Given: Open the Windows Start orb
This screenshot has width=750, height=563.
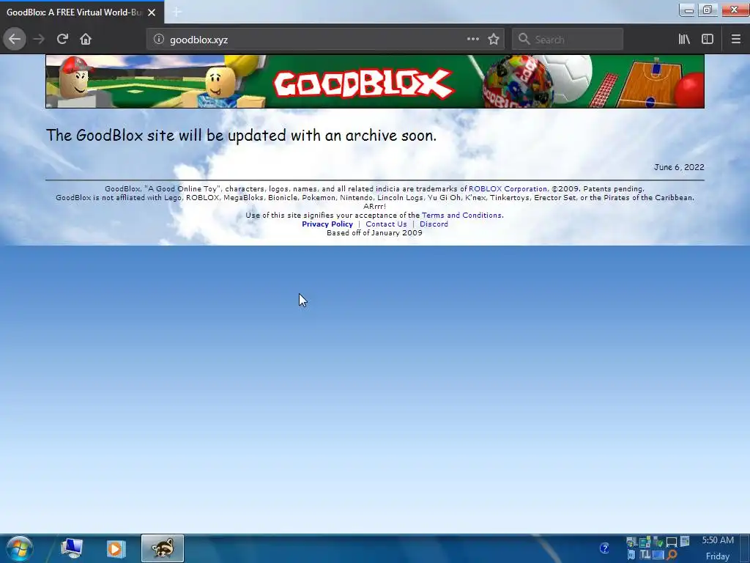Looking at the screenshot, I should coord(19,548).
